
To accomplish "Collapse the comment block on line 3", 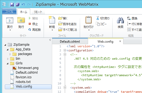I will click(x=65, y=55).
